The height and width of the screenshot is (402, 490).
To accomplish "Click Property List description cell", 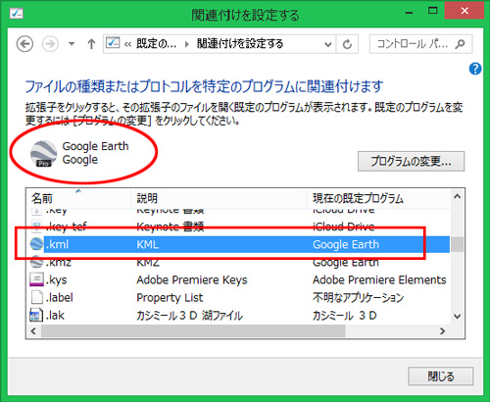I will pyautogui.click(x=170, y=298).
